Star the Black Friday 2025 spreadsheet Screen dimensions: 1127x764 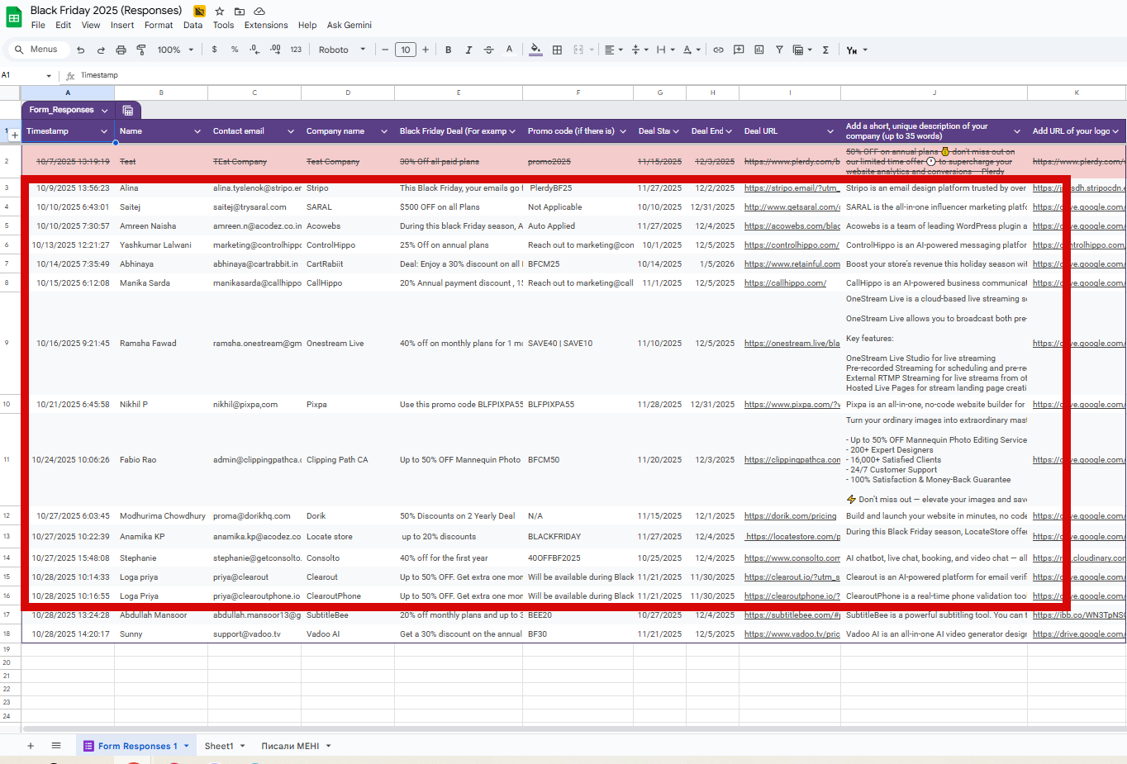point(220,11)
